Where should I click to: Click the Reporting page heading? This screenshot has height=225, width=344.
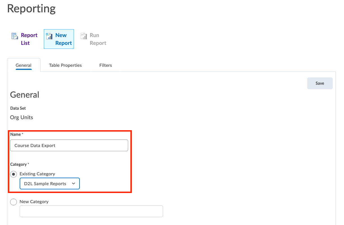(31, 9)
